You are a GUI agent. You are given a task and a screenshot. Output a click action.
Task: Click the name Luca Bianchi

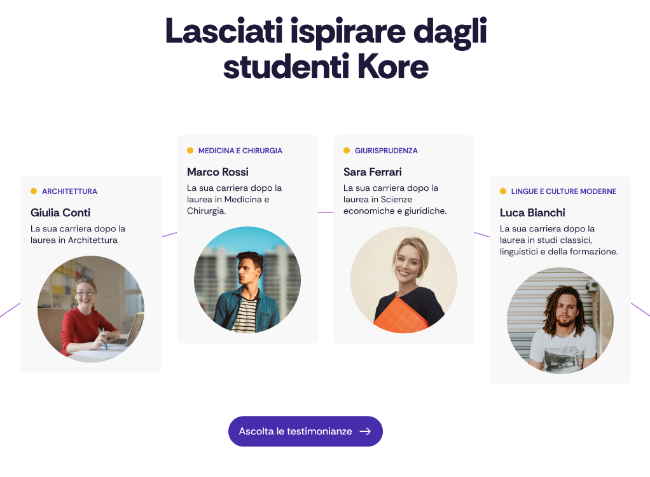532,212
